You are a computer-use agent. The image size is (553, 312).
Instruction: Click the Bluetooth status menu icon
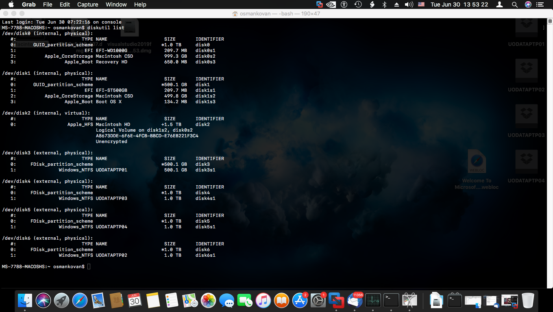click(384, 4)
